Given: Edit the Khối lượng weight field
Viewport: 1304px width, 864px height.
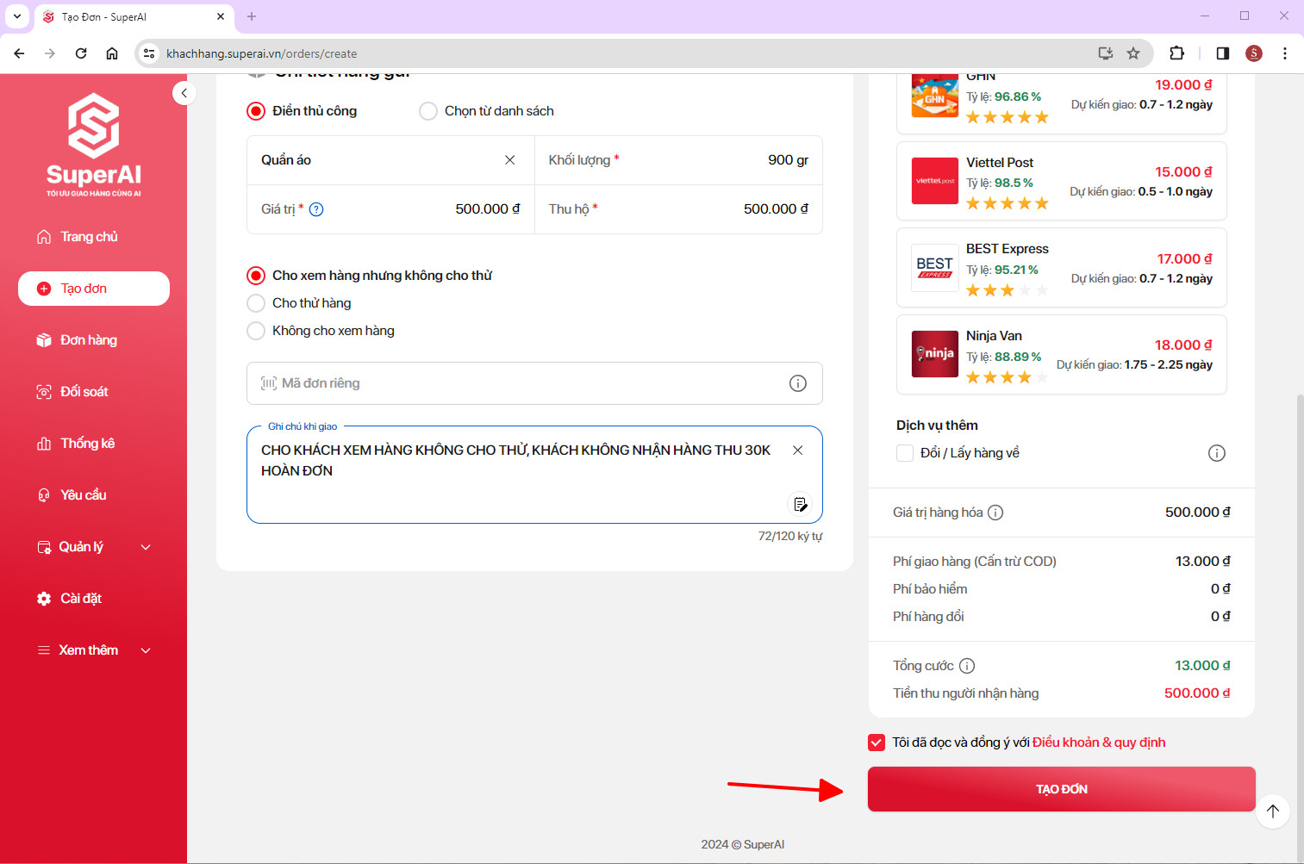Looking at the screenshot, I should (x=678, y=160).
